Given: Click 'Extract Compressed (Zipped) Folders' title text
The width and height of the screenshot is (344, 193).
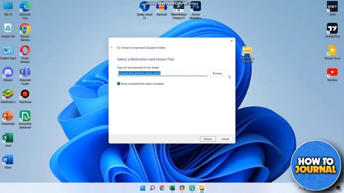Looking at the screenshot, I should (x=144, y=48).
